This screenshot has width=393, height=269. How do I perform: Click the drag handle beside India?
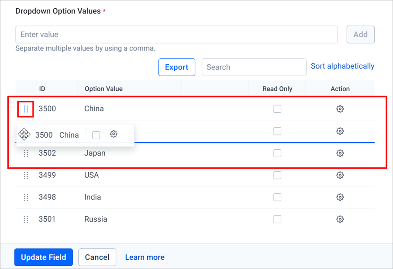(26, 197)
